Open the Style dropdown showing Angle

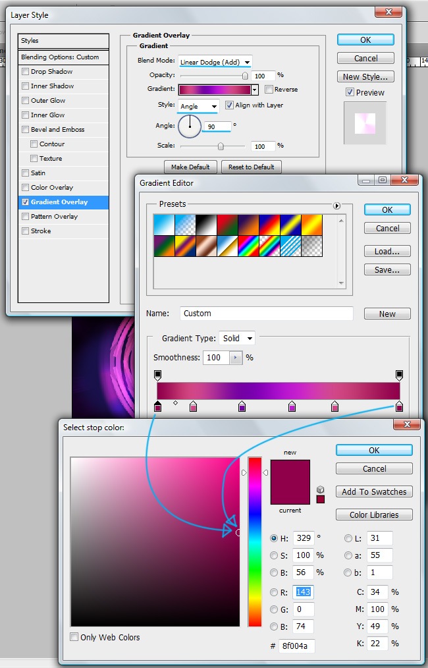coord(198,106)
